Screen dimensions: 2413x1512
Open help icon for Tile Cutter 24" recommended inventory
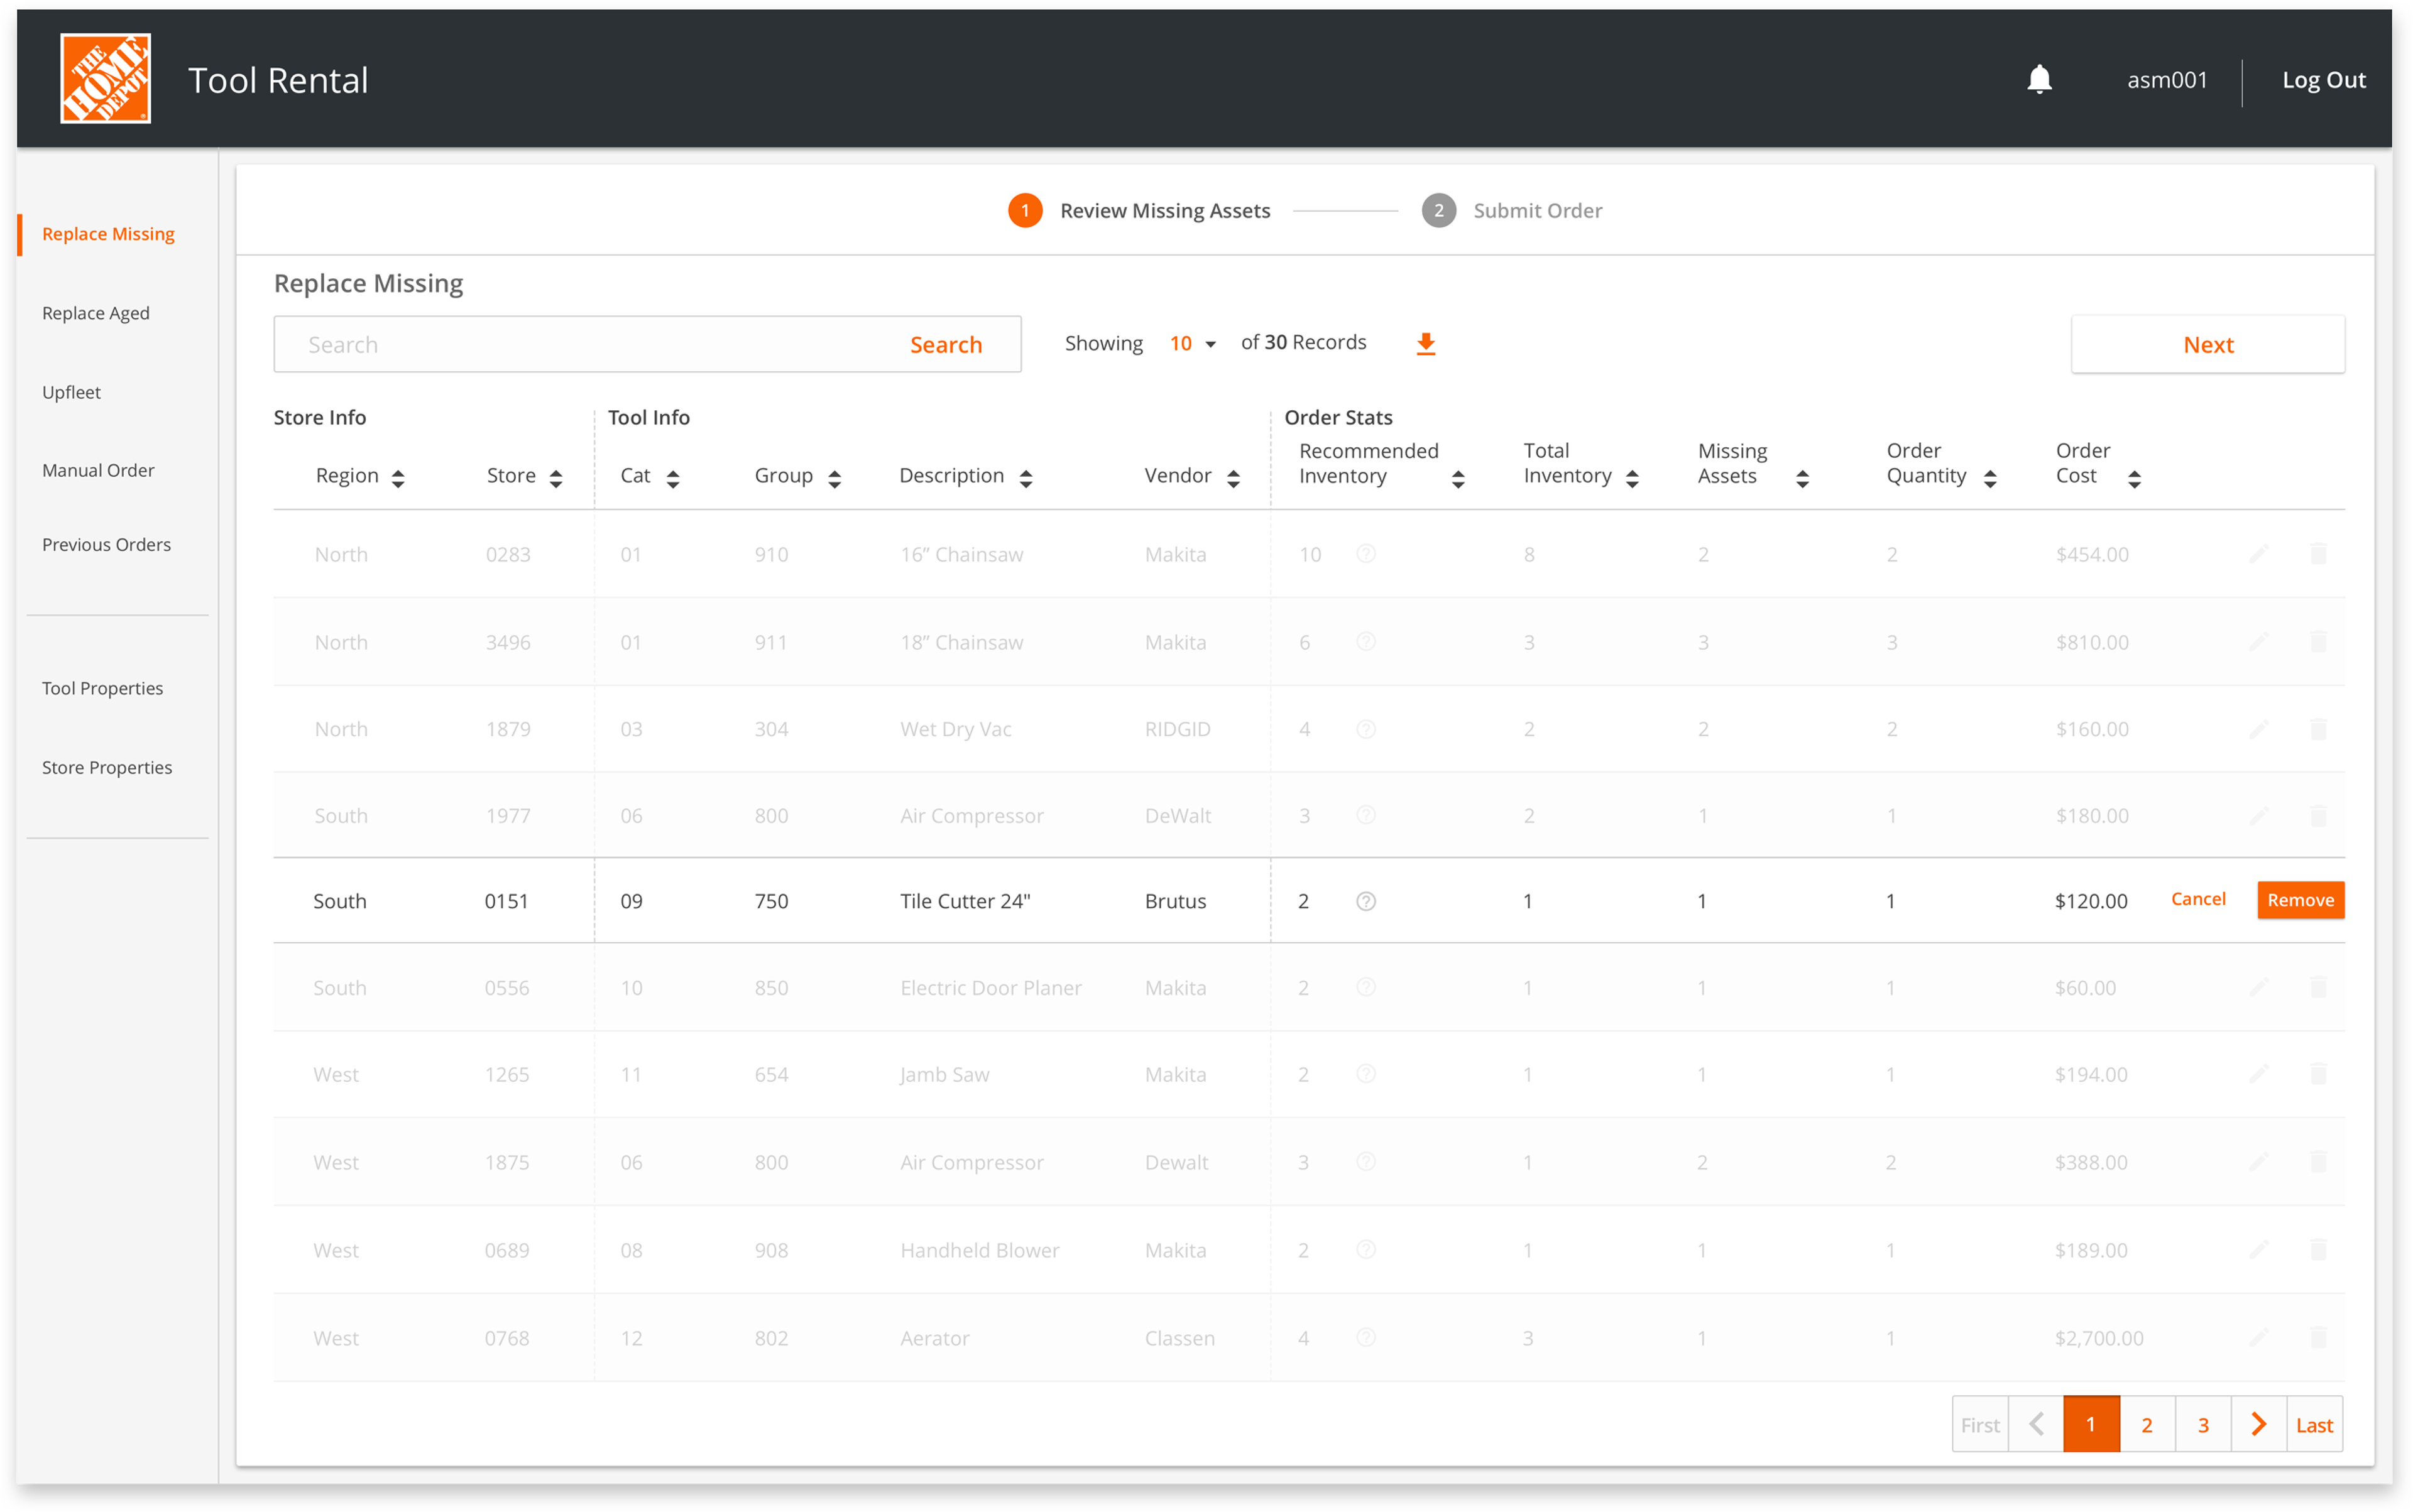tap(1365, 901)
